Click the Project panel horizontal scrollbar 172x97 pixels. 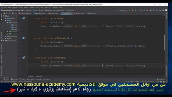[x=6, y=77]
